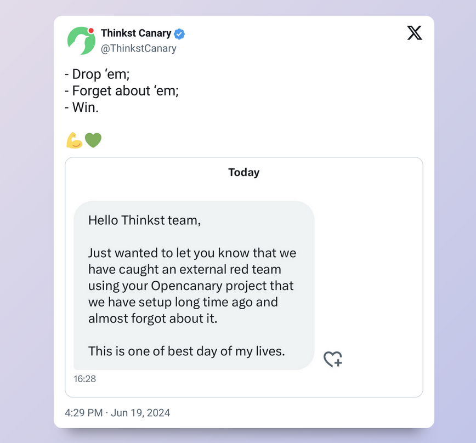The height and width of the screenshot is (443, 476).
Task: Click the green heart emoji
Action: 93,140
